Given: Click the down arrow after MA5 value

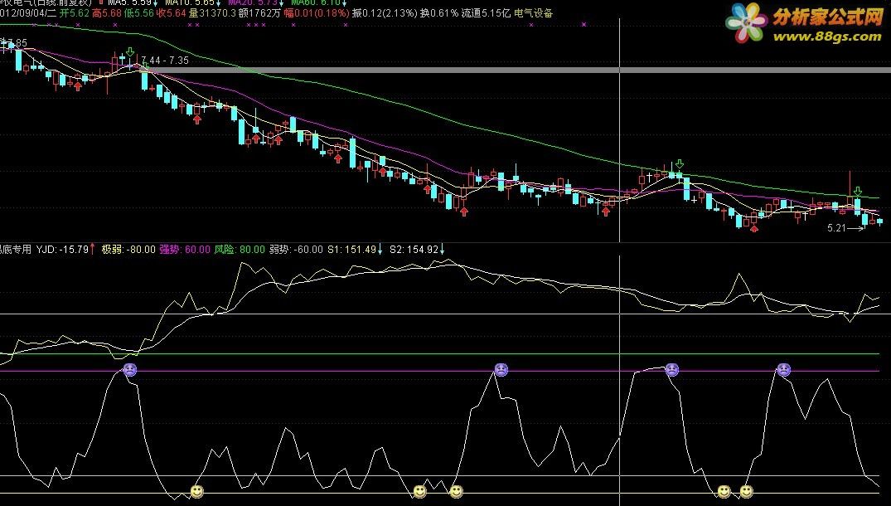Looking at the screenshot, I should tap(155, 2).
